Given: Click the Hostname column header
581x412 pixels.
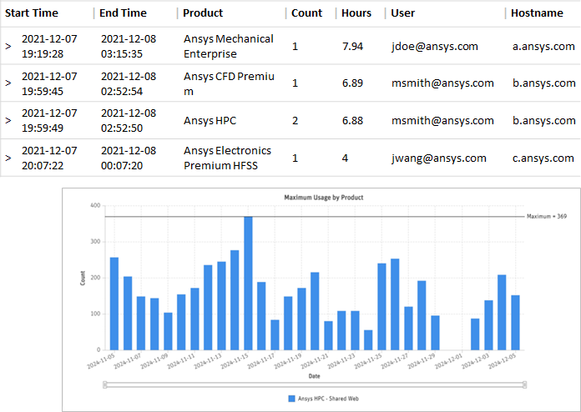Looking at the screenshot, I should pos(538,13).
